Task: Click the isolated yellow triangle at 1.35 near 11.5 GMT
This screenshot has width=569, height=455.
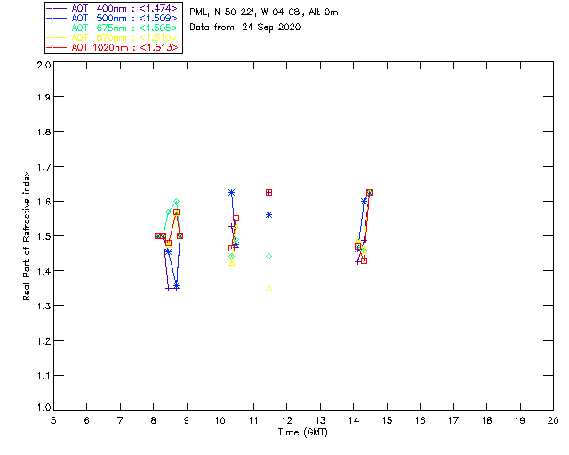Action: click(x=268, y=289)
